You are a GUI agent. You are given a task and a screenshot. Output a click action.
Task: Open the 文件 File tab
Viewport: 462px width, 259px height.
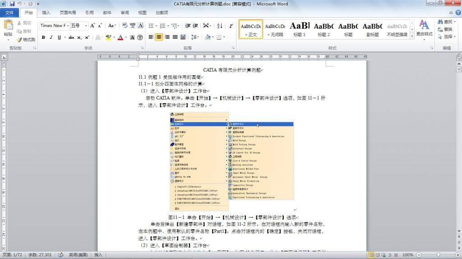9,13
